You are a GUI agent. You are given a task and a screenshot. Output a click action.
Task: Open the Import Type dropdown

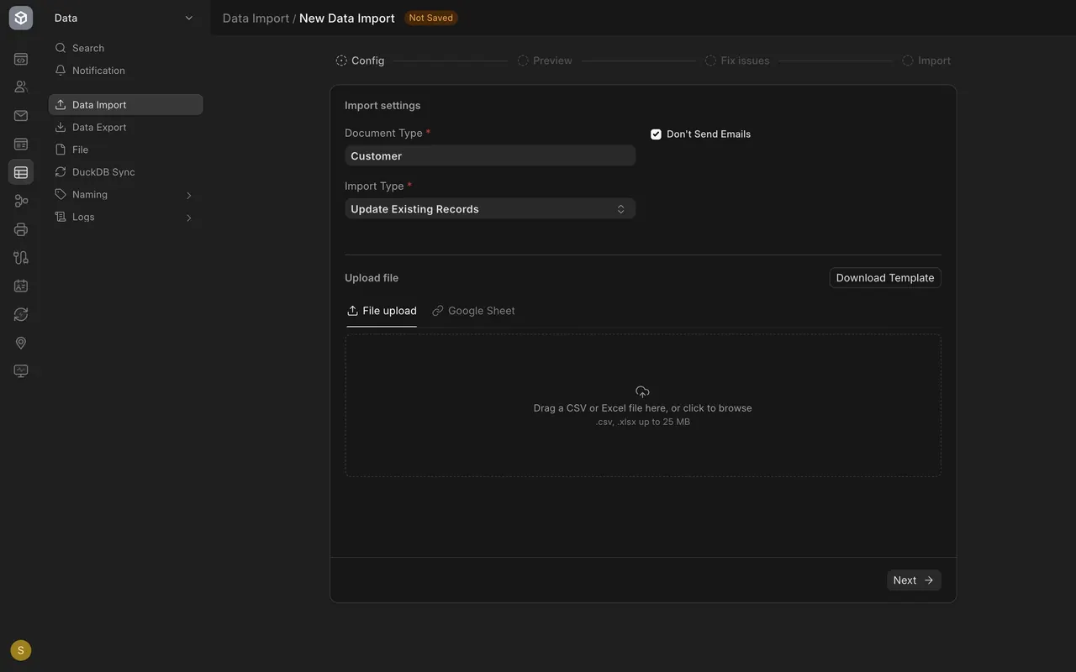(490, 208)
